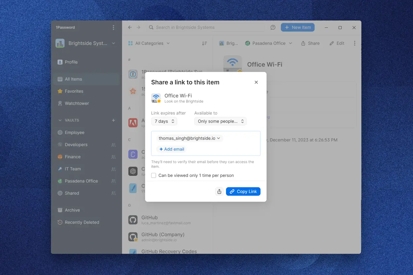Click the Employee vault icon

coord(60,133)
